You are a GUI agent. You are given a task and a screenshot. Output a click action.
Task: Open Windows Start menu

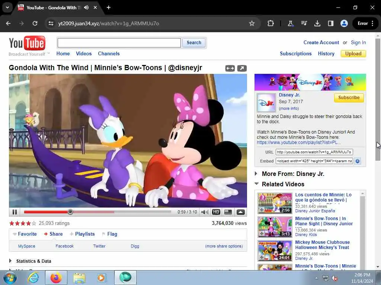pyautogui.click(x=10, y=278)
